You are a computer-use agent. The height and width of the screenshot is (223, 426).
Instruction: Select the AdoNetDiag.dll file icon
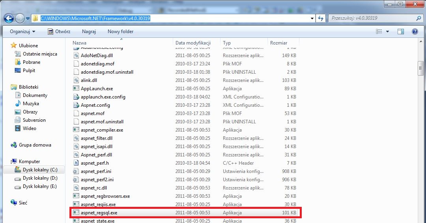(76, 55)
